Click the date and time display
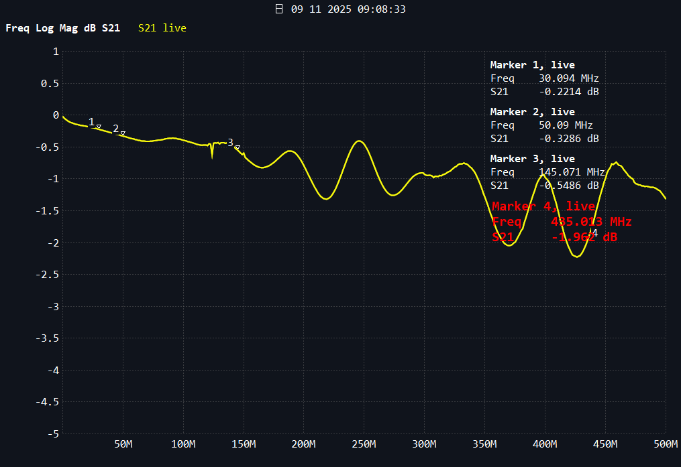The image size is (681, 467). pos(348,9)
